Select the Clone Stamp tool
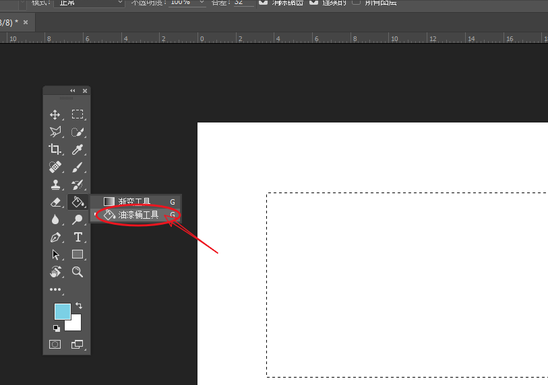The width and height of the screenshot is (548, 385). pos(55,184)
